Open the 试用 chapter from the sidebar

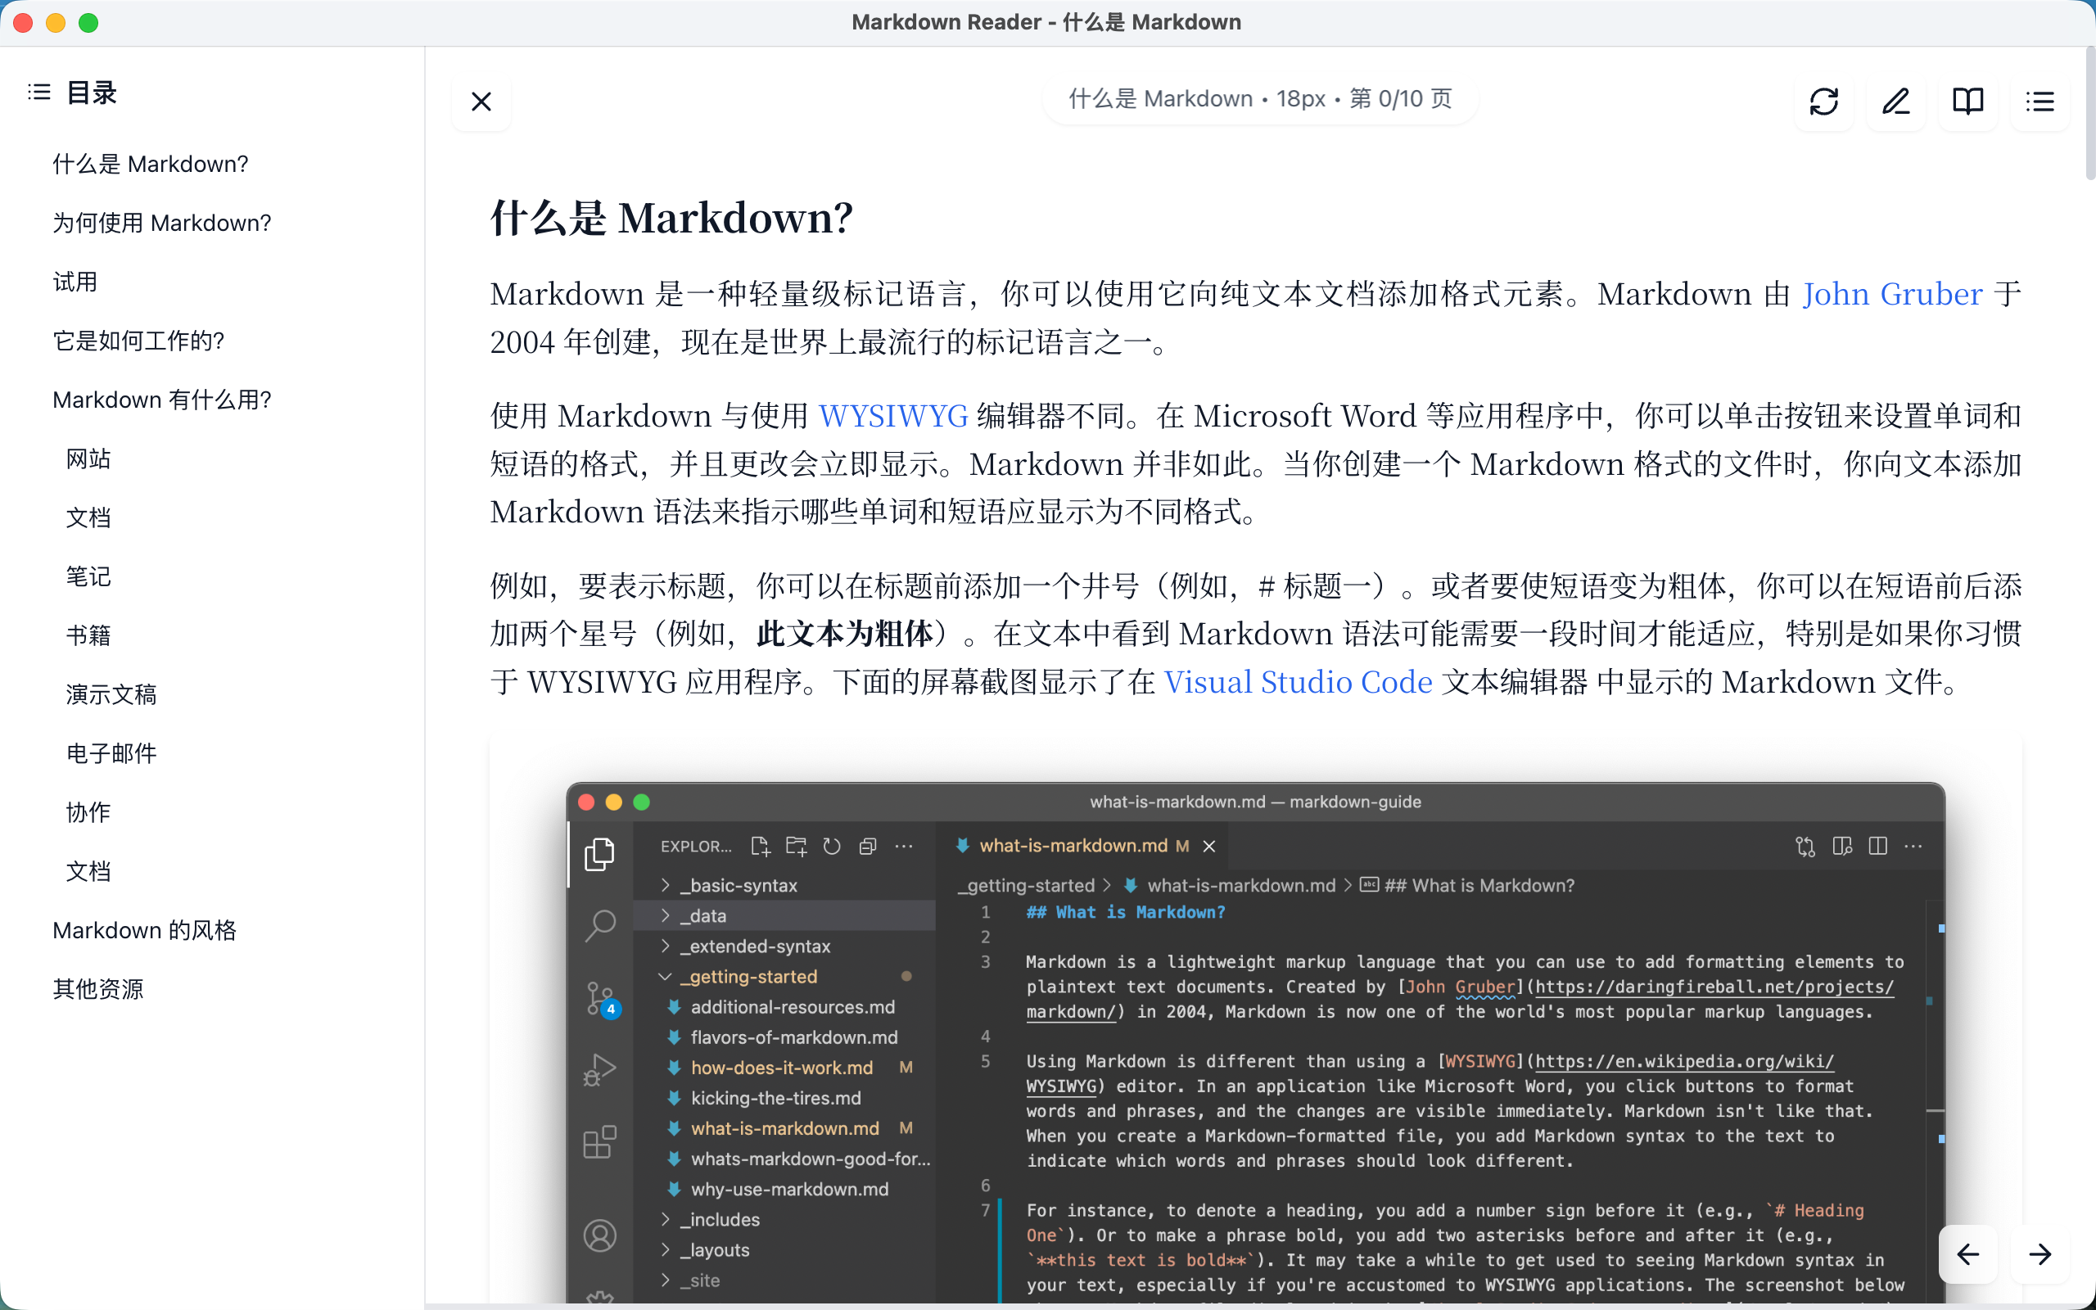75,282
